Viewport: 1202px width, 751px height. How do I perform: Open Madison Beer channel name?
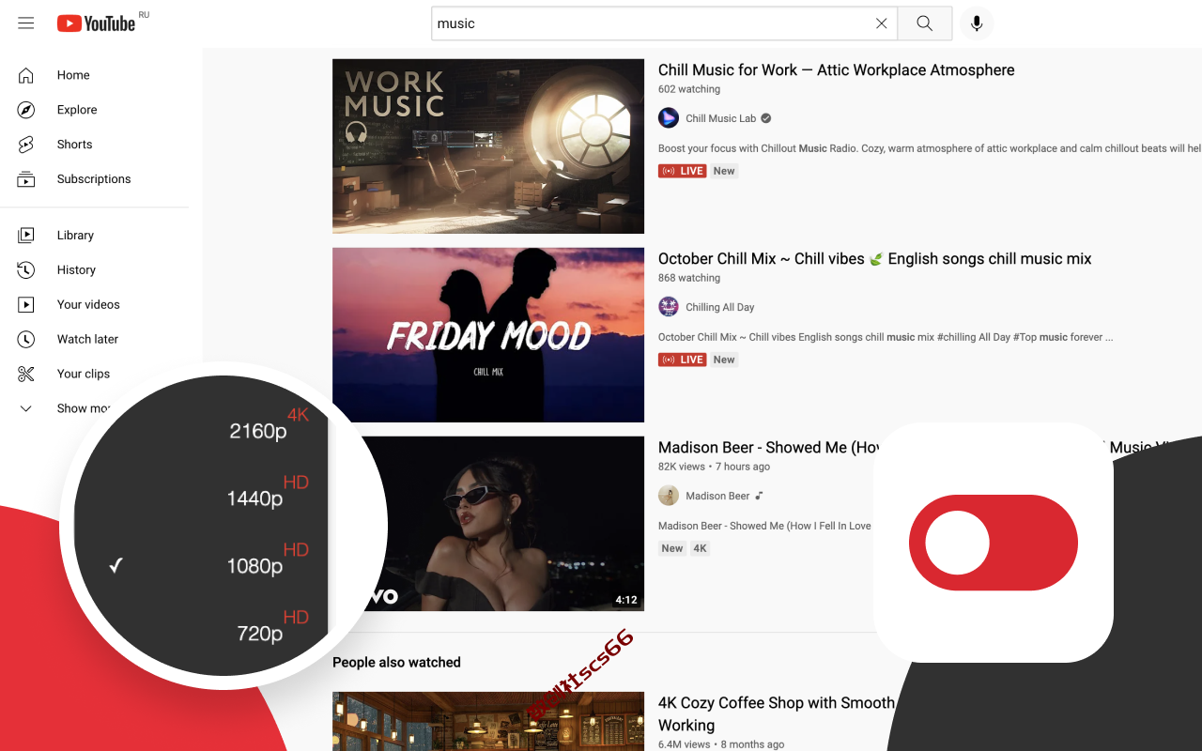tap(717, 496)
